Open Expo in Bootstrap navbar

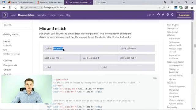tap(61, 15)
